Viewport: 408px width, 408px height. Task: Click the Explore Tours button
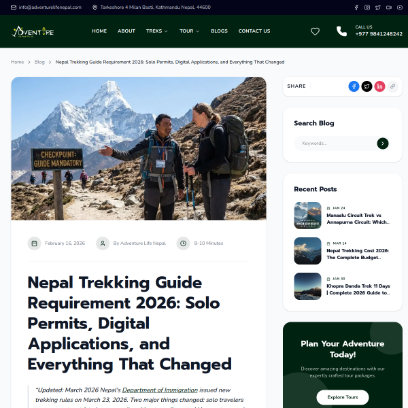[343, 397]
